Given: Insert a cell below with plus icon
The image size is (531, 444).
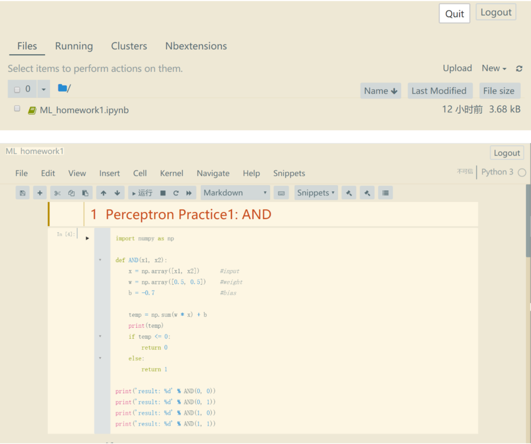Looking at the screenshot, I should point(40,193).
